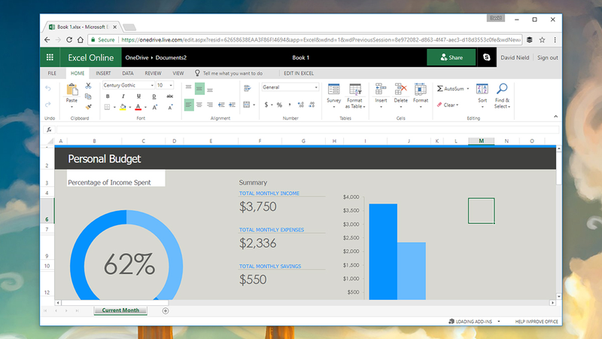Toggle middle vertical alignment
602x339 pixels.
(x=199, y=89)
